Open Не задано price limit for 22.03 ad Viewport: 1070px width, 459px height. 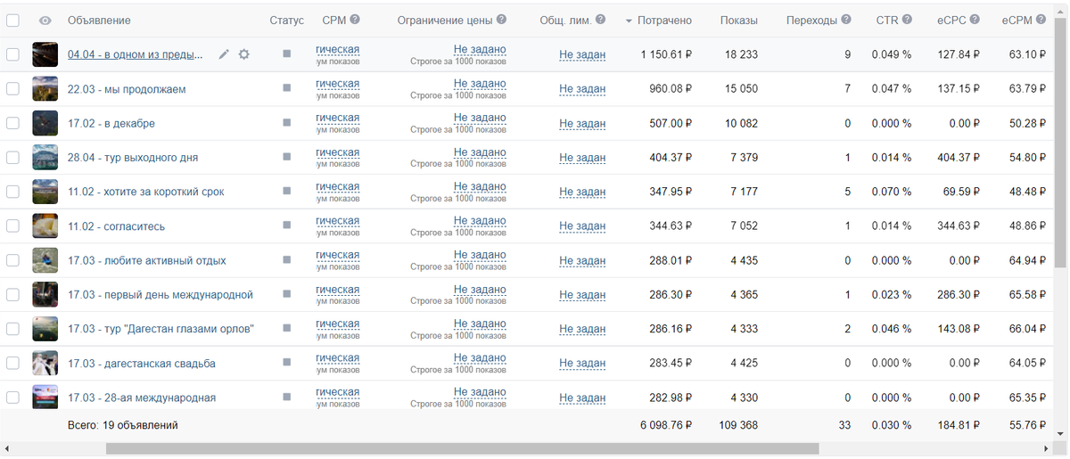480,84
